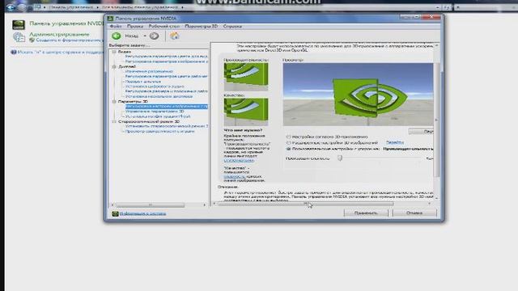
Task: Select desktop color settings task under Дисплей
Action: [x=166, y=76]
